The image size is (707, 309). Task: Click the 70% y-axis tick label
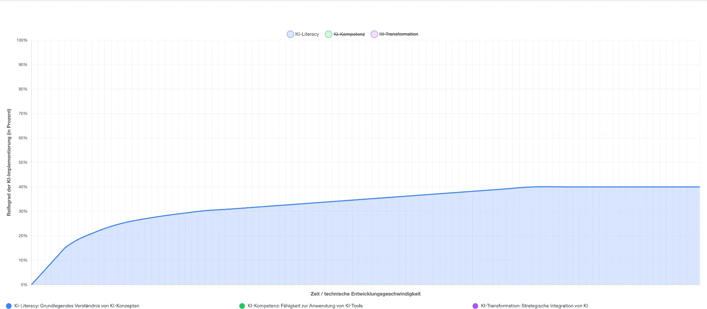(23, 113)
